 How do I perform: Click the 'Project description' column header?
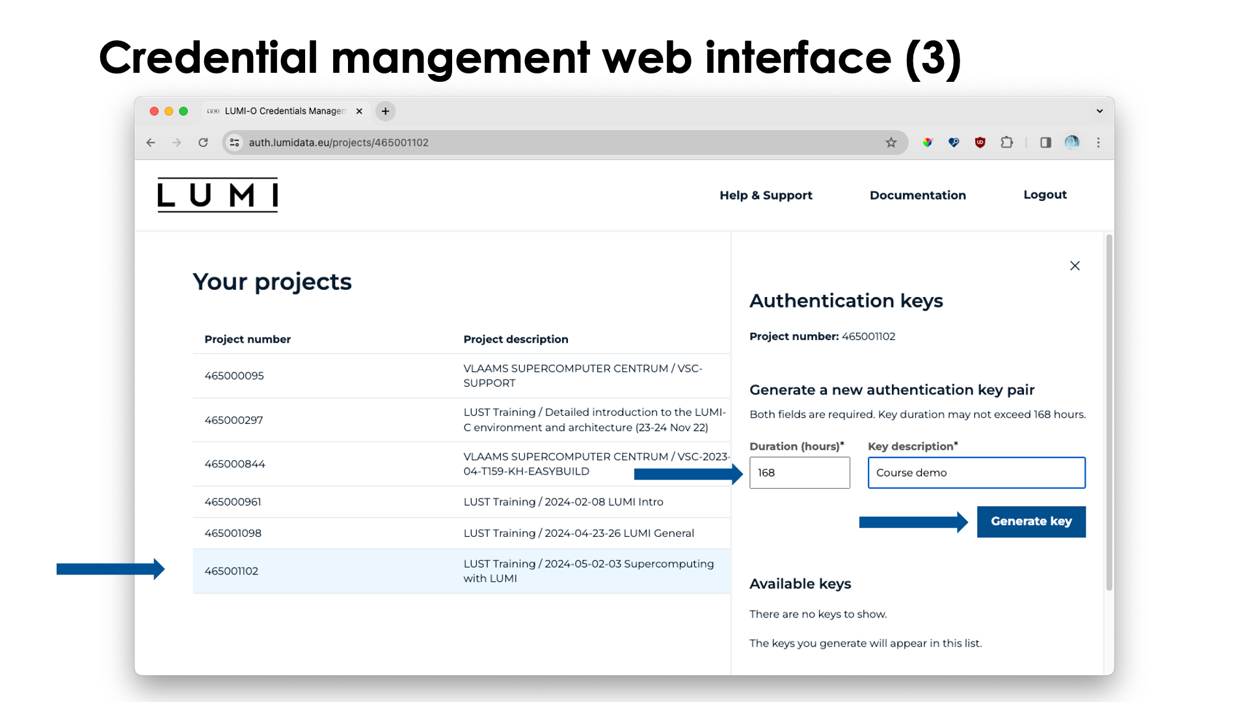pyautogui.click(x=516, y=339)
